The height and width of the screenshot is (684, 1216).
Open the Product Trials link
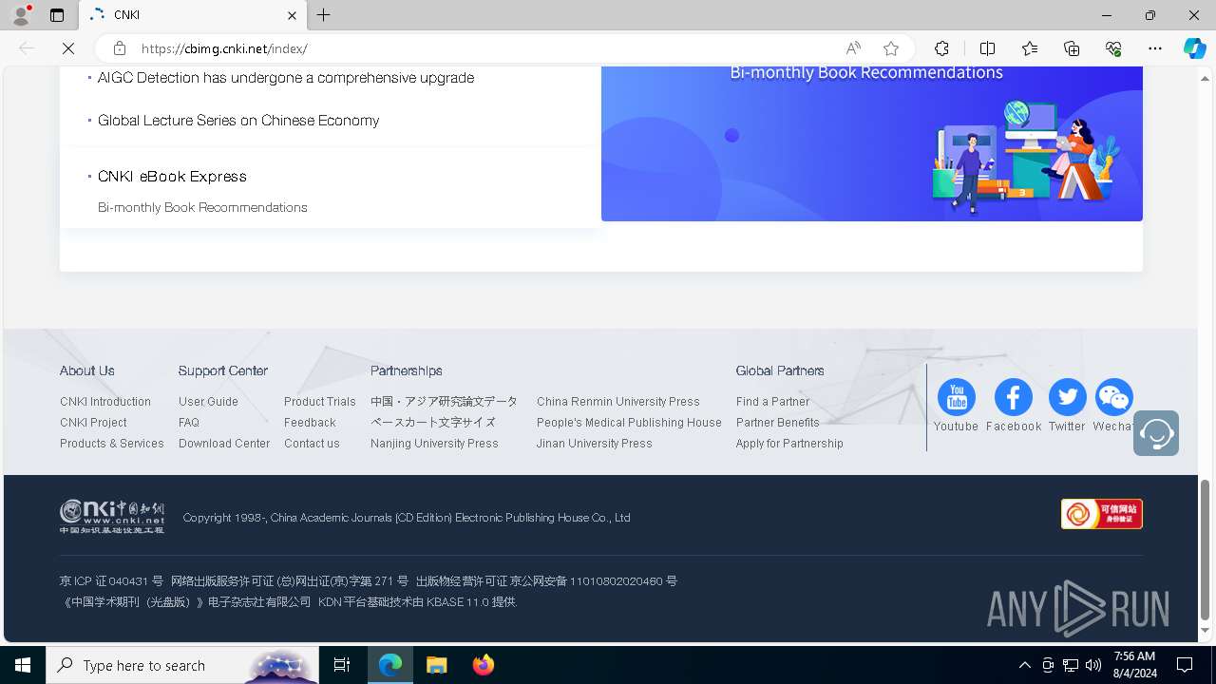click(320, 402)
